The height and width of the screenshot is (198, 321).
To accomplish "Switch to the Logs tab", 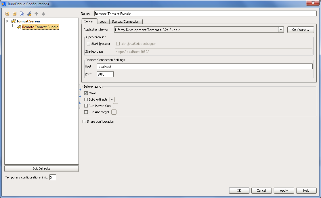I will pyautogui.click(x=103, y=22).
